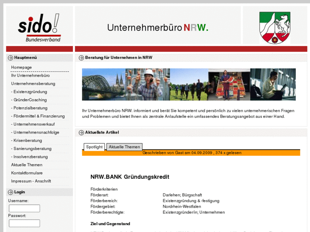
Task: Focus the Username input field
Action: (x=24, y=208)
